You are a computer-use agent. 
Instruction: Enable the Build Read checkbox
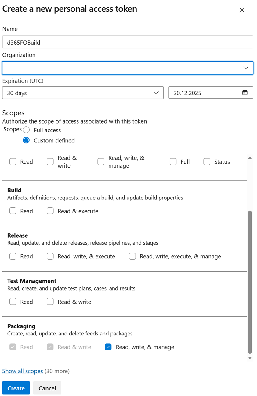click(x=13, y=211)
